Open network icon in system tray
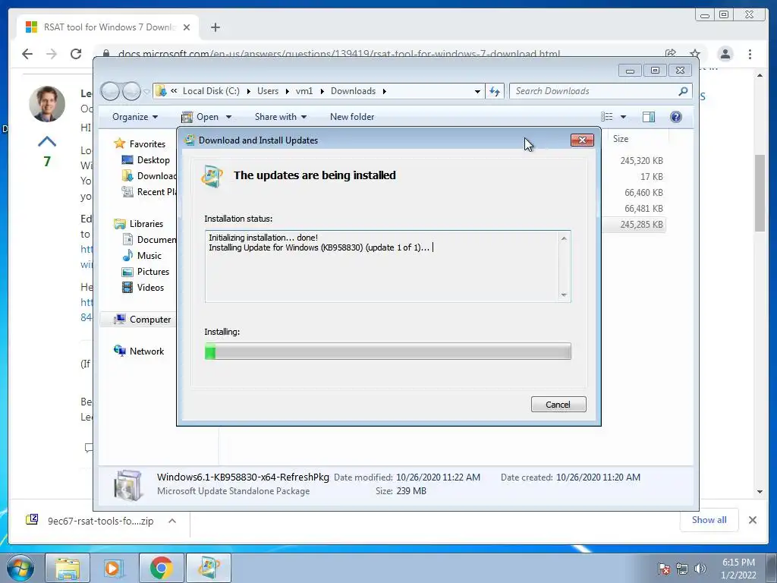Image resolution: width=777 pixels, height=583 pixels. click(682, 569)
